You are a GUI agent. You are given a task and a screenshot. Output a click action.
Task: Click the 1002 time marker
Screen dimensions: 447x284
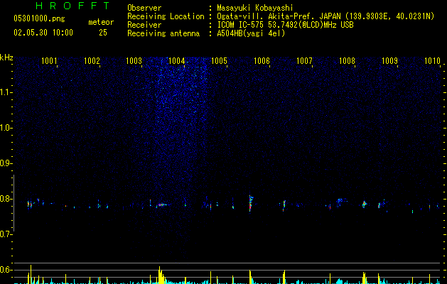pyautogui.click(x=92, y=60)
